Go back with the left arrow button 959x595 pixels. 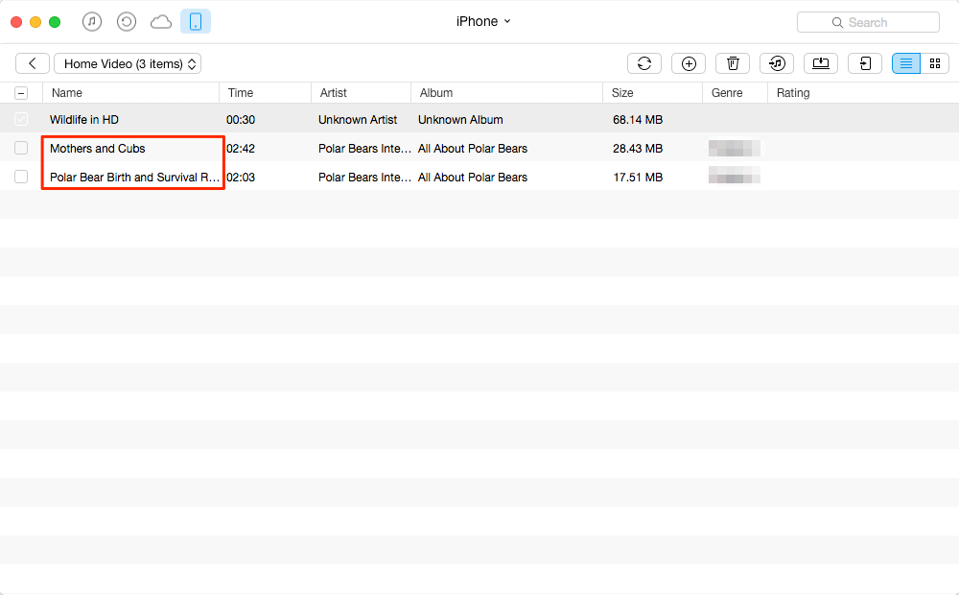coord(33,63)
